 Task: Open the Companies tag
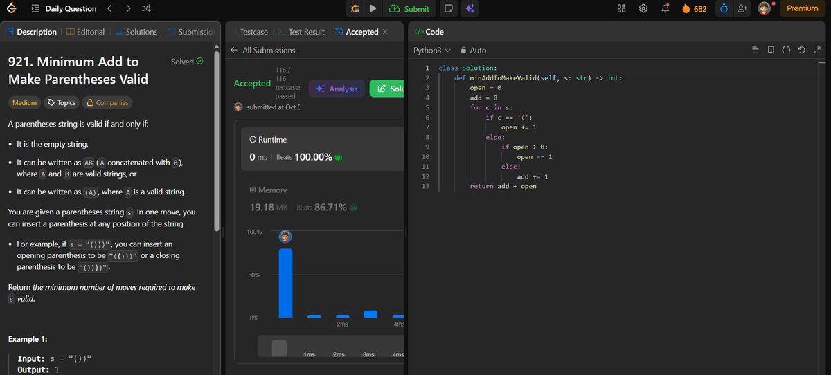click(x=107, y=102)
